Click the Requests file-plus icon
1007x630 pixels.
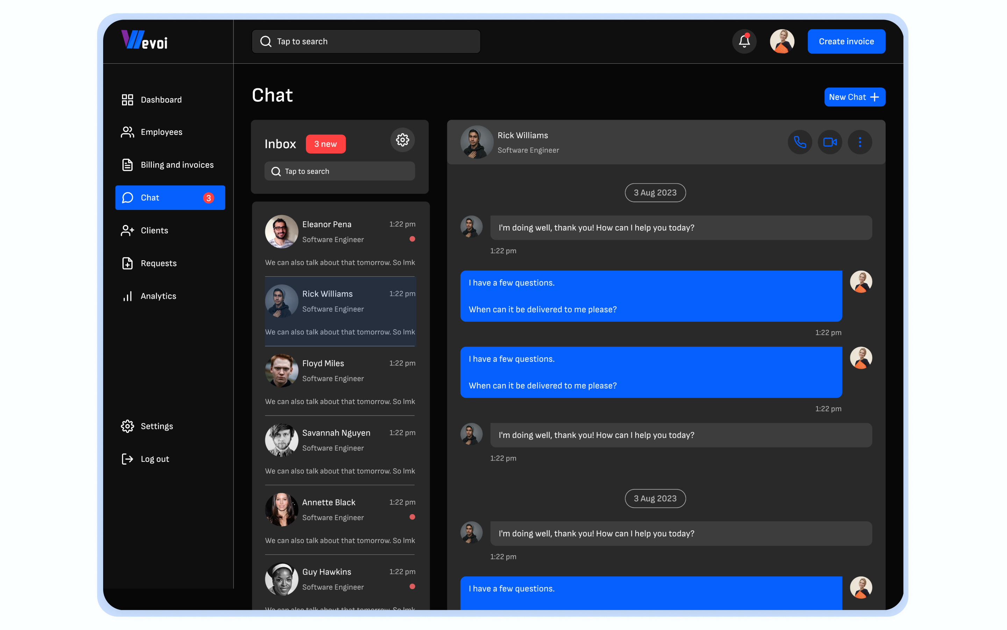(x=127, y=263)
